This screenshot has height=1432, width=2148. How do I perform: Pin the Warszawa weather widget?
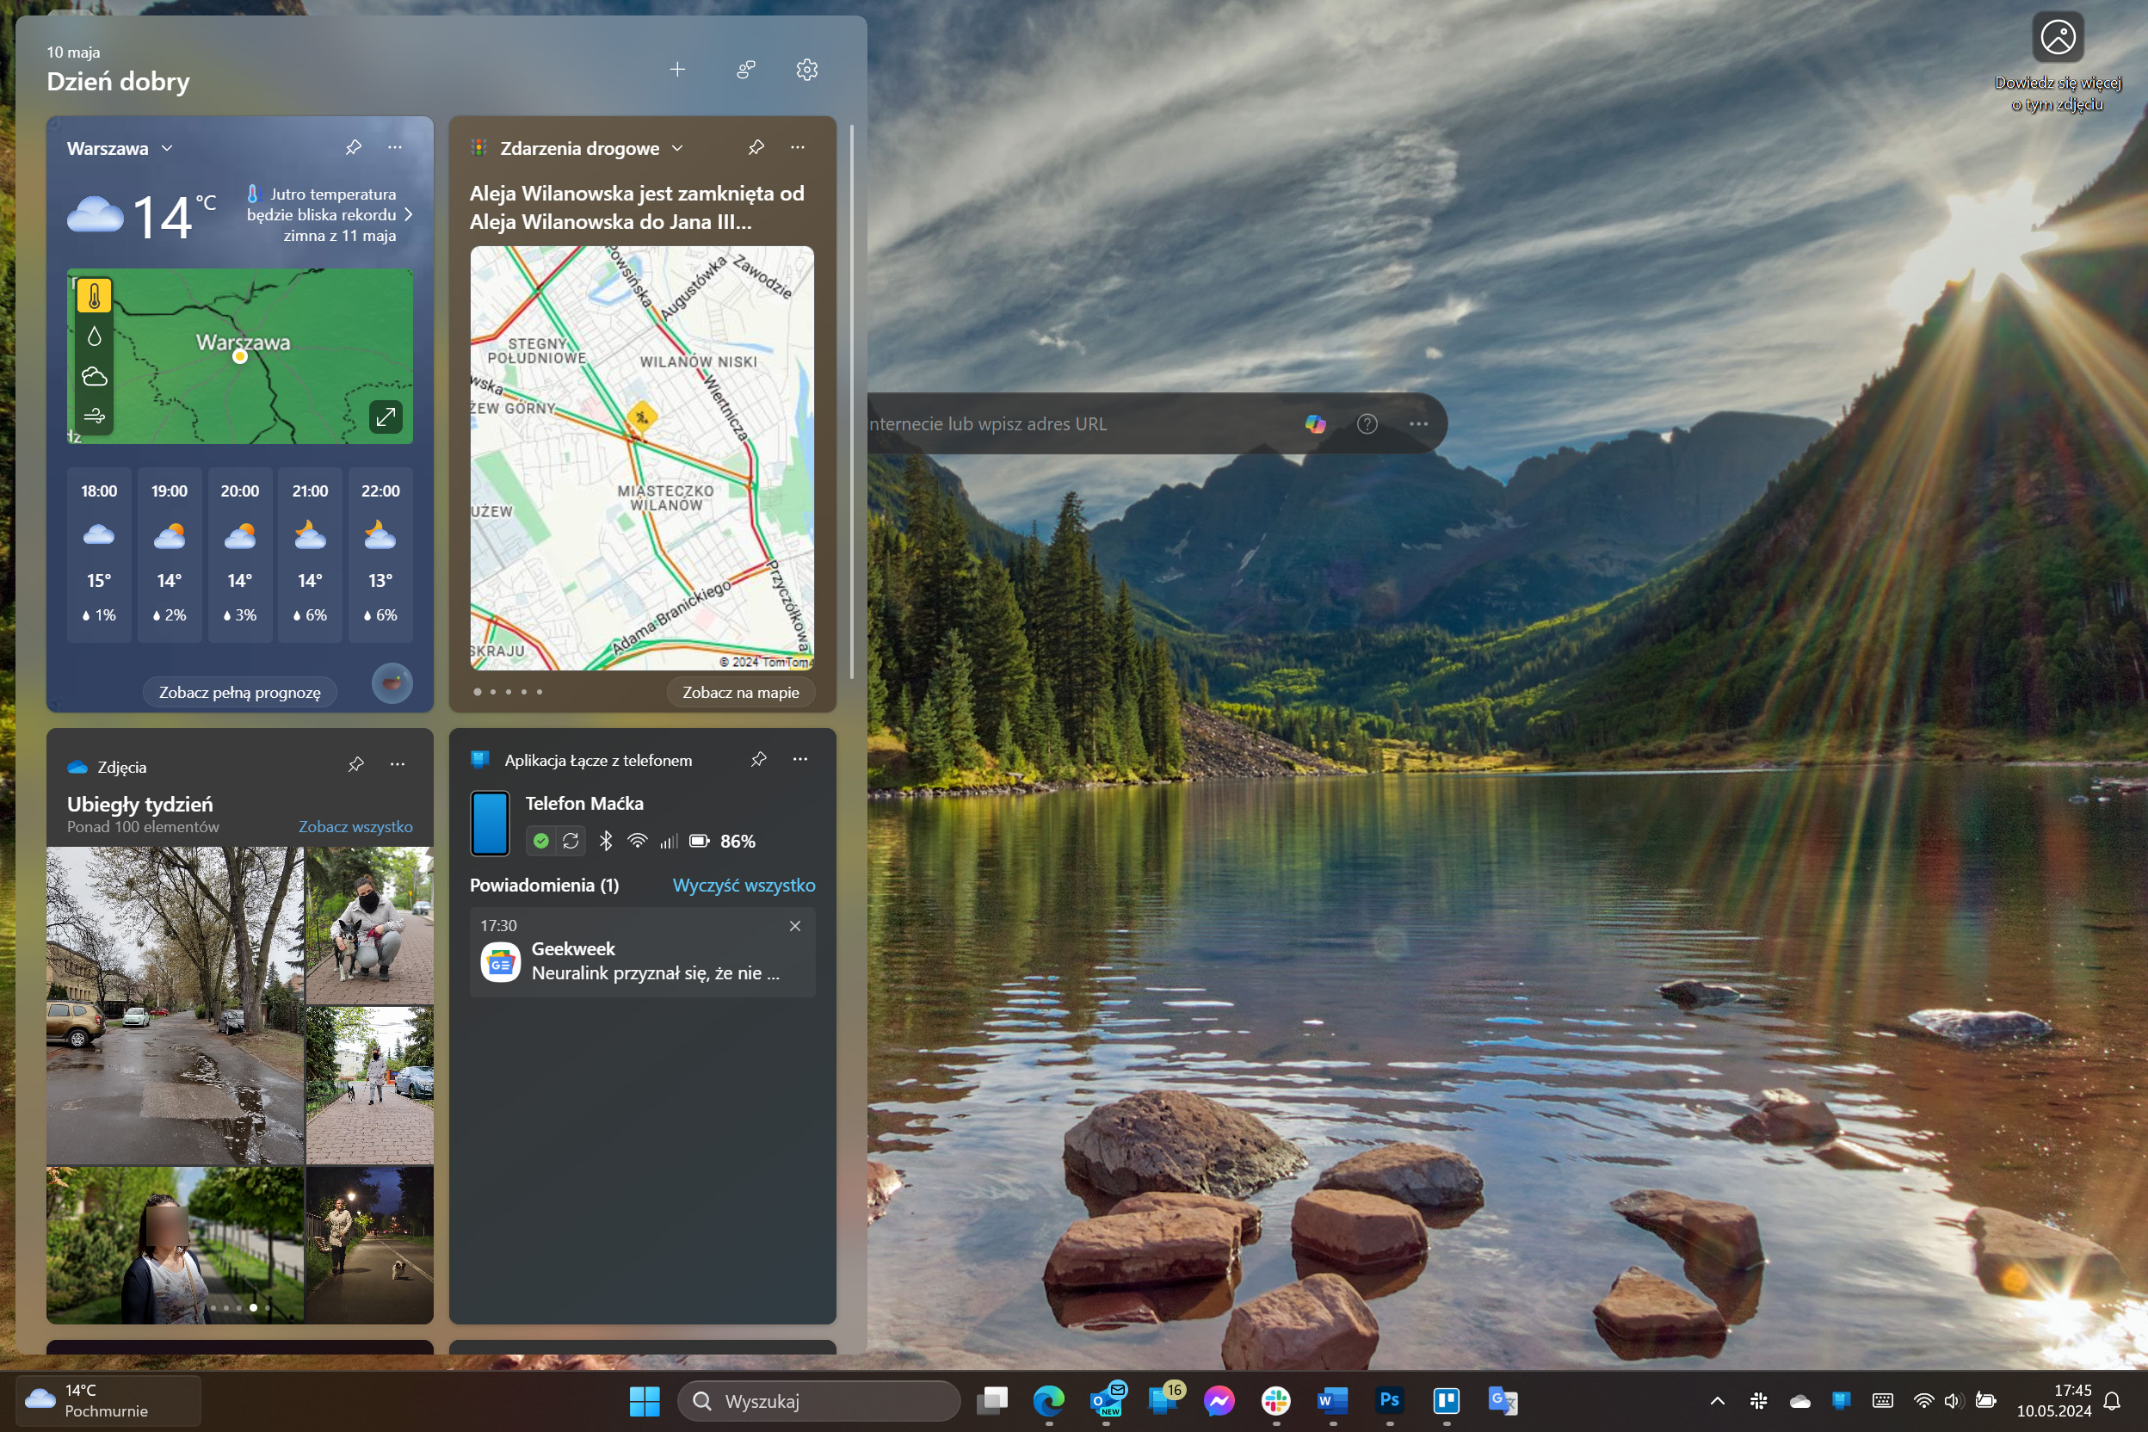[x=354, y=147]
